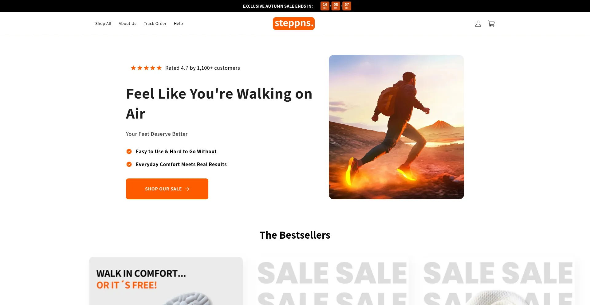Go to About Us page
The image size is (590, 305).
(128, 23)
